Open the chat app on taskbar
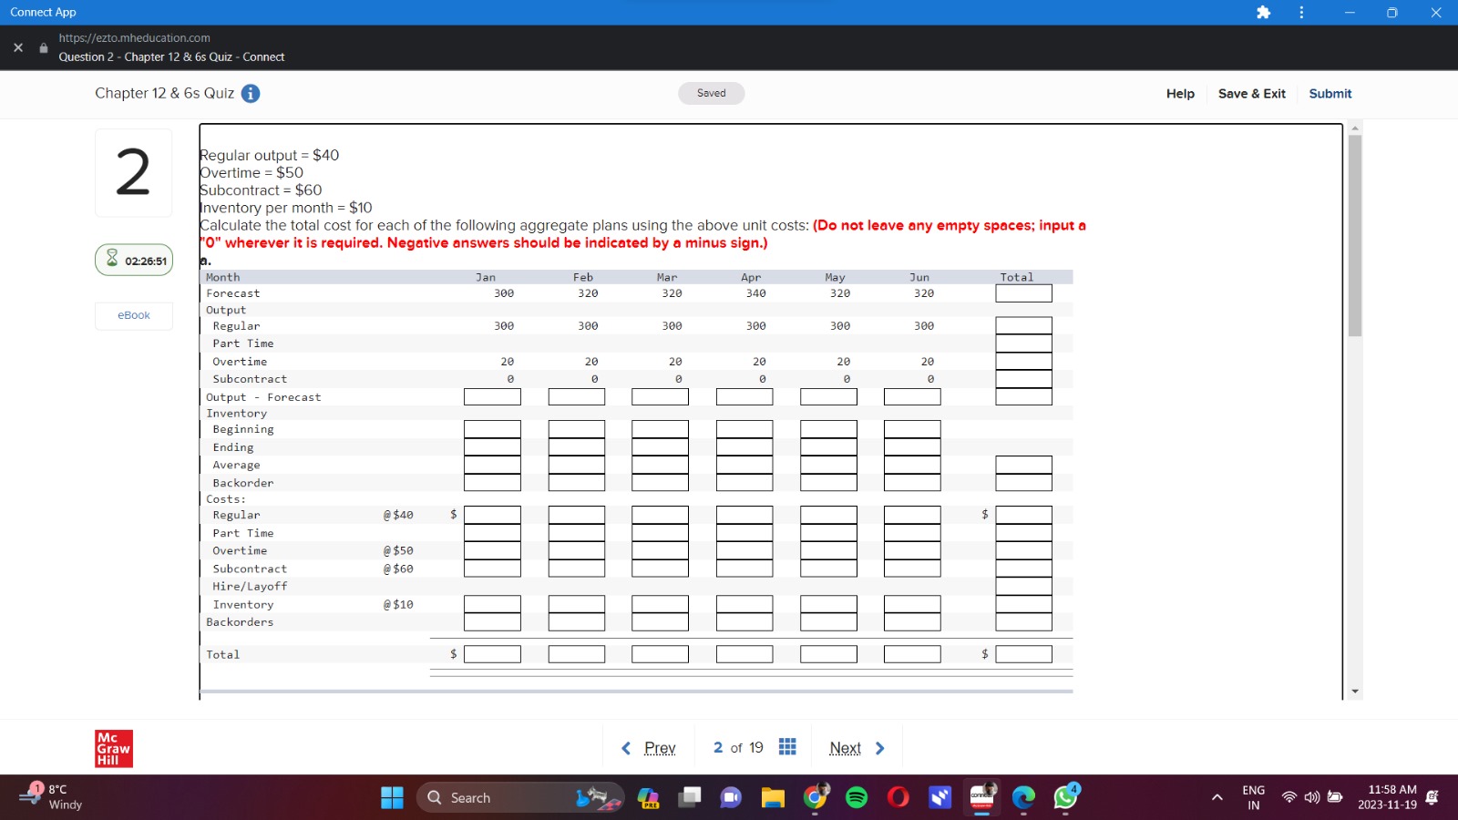The width and height of the screenshot is (1458, 820). click(731, 798)
